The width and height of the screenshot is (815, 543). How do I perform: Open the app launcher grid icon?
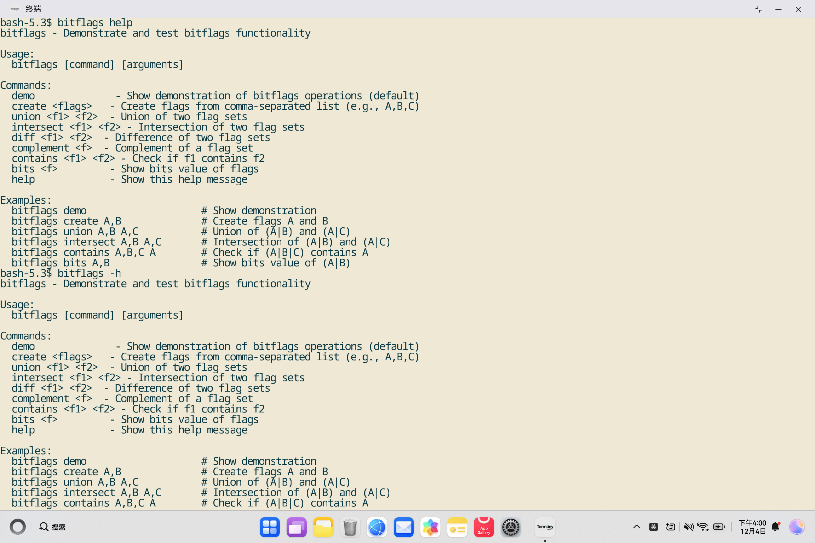270,527
